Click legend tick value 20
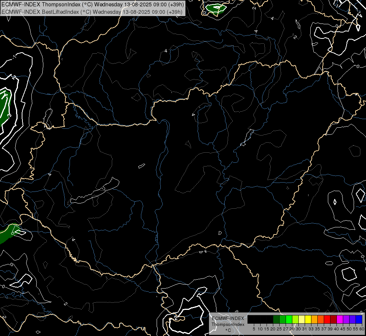366x336 pixels. point(273,329)
